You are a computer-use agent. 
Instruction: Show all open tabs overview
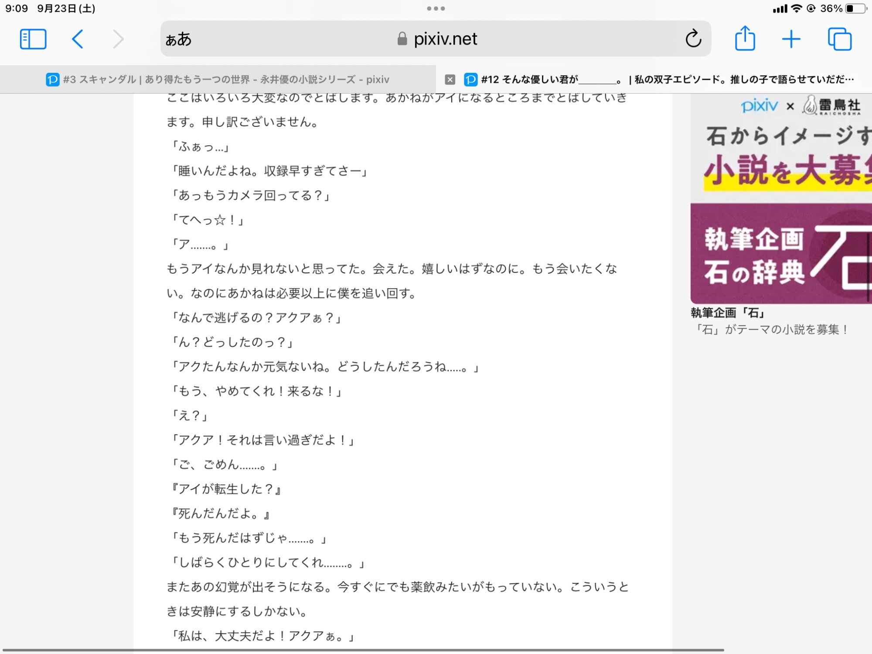tap(839, 39)
